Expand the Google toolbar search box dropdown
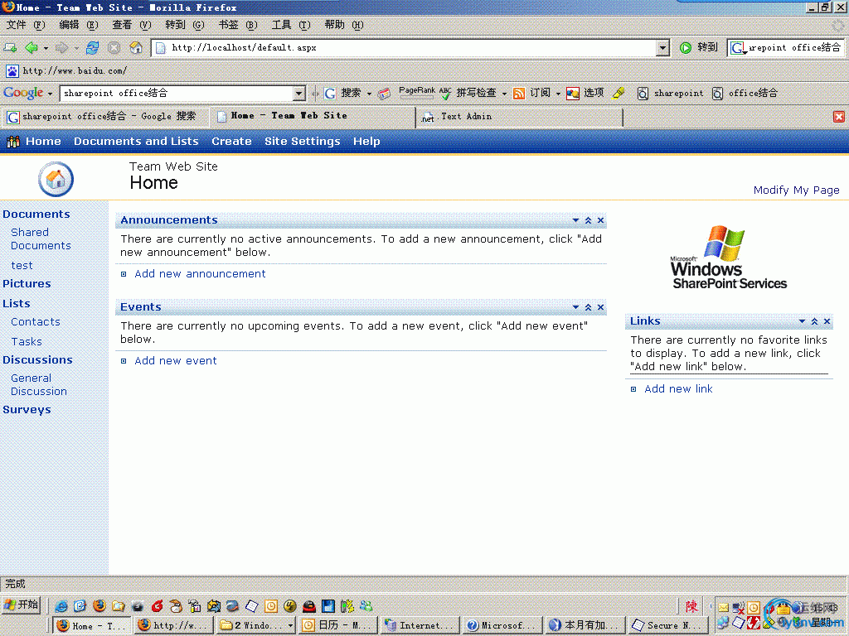The height and width of the screenshot is (636, 849). pos(298,93)
